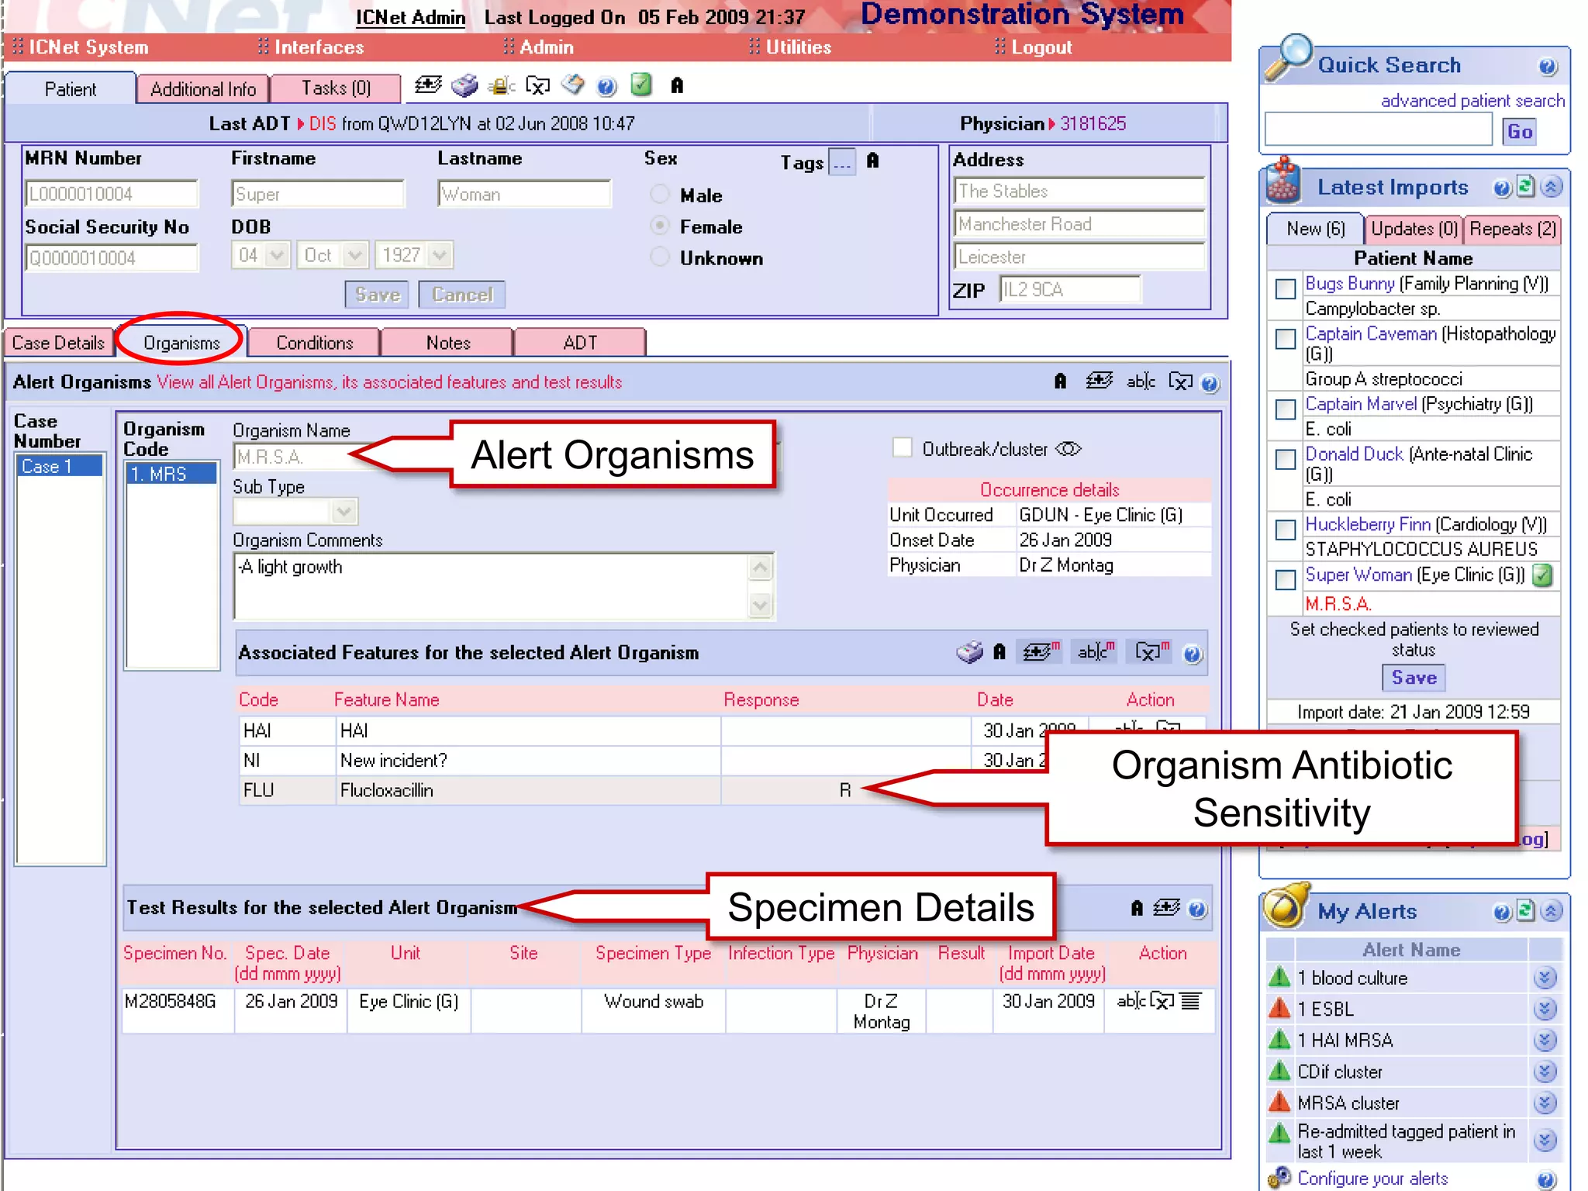
Task: Check the Bugs Bunny import checkbox
Action: 1285,289
